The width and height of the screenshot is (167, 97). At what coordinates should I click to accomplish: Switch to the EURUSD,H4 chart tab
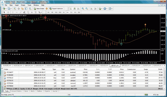136,65
